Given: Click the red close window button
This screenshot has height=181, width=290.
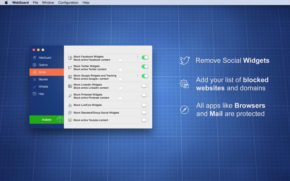Looking at the screenshot, I should 34,50.
